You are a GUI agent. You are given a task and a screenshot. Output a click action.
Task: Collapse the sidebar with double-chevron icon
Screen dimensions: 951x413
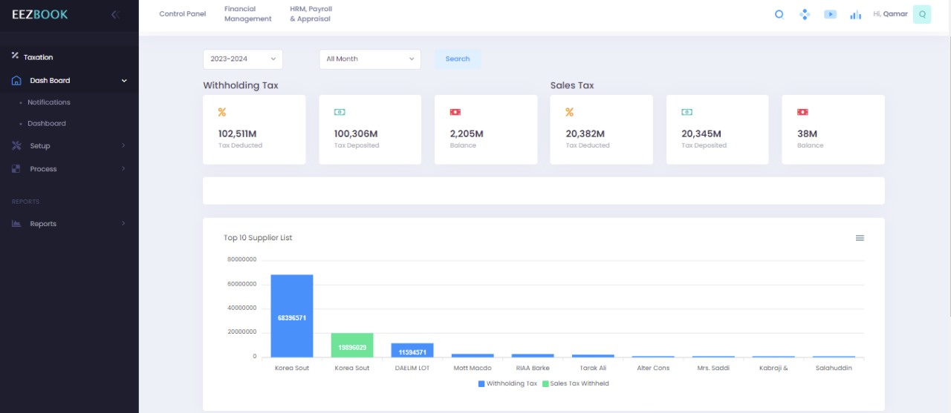click(x=115, y=14)
